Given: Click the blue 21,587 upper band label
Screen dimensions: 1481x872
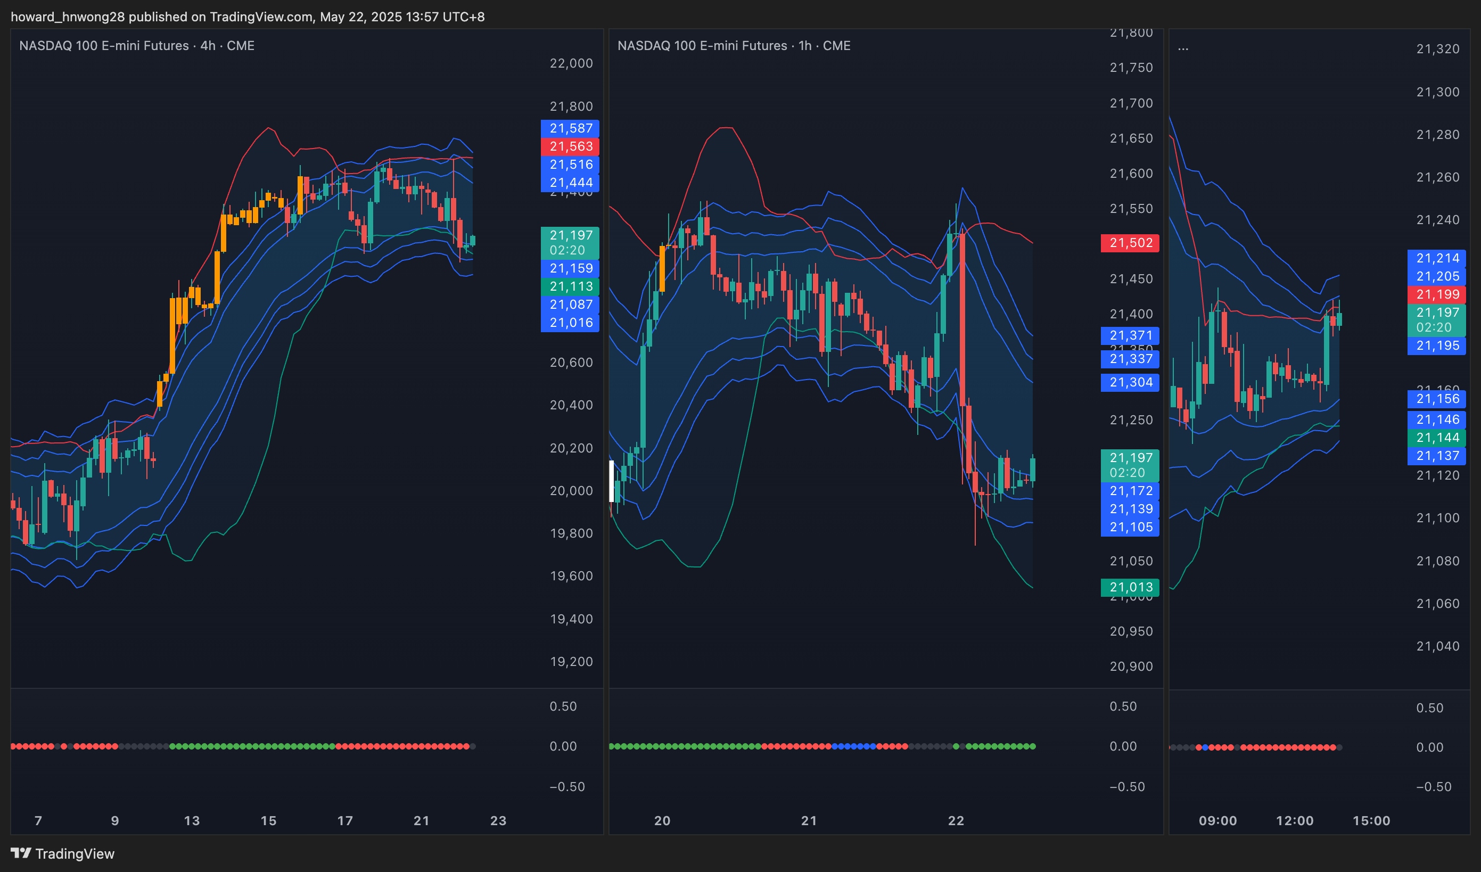Looking at the screenshot, I should pyautogui.click(x=570, y=128).
